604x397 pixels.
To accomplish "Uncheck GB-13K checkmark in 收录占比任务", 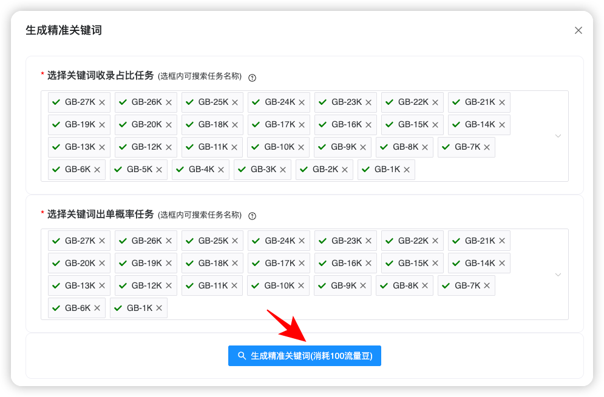I will tap(56, 147).
